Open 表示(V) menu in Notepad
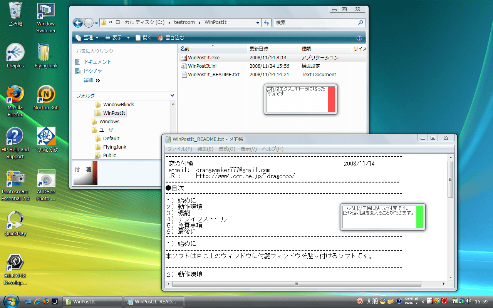This screenshot has width=493, height=308. [x=248, y=149]
